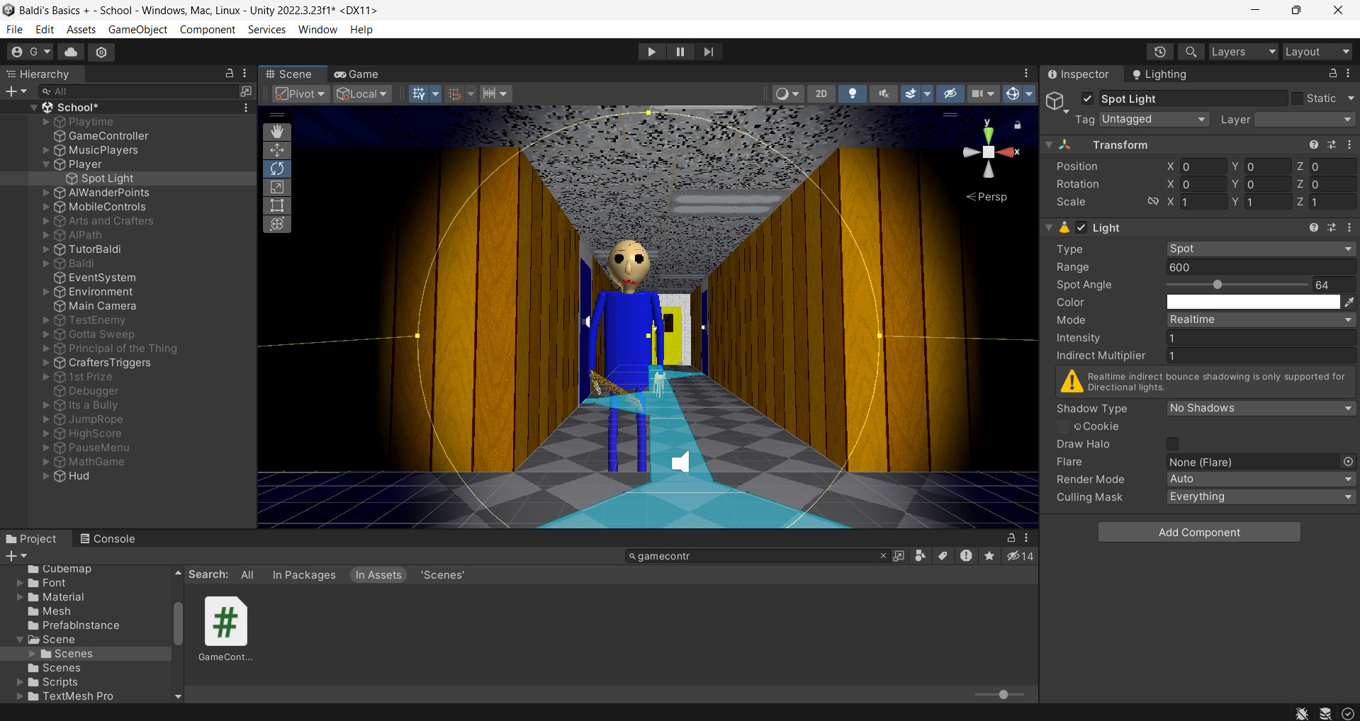Open the Layers dropdown

click(1243, 52)
